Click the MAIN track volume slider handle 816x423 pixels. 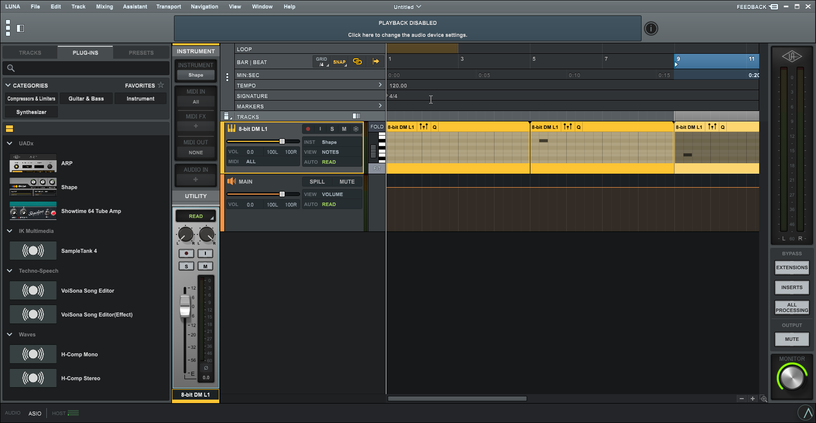pos(282,194)
